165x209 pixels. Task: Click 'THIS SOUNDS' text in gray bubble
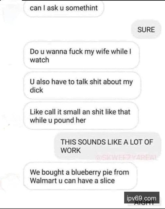click(83, 142)
